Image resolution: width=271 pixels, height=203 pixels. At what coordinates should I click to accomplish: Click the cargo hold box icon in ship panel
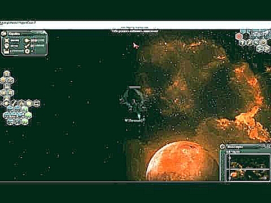tap(7, 51)
